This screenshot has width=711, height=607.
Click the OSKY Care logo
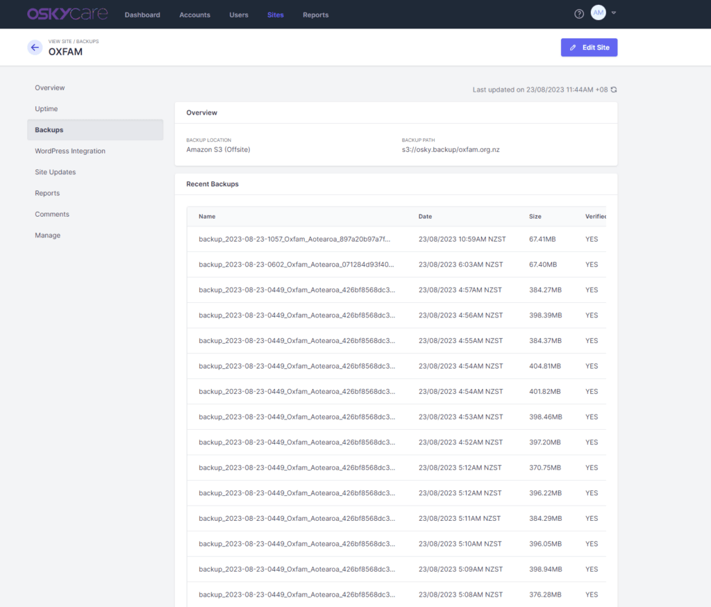click(x=67, y=14)
